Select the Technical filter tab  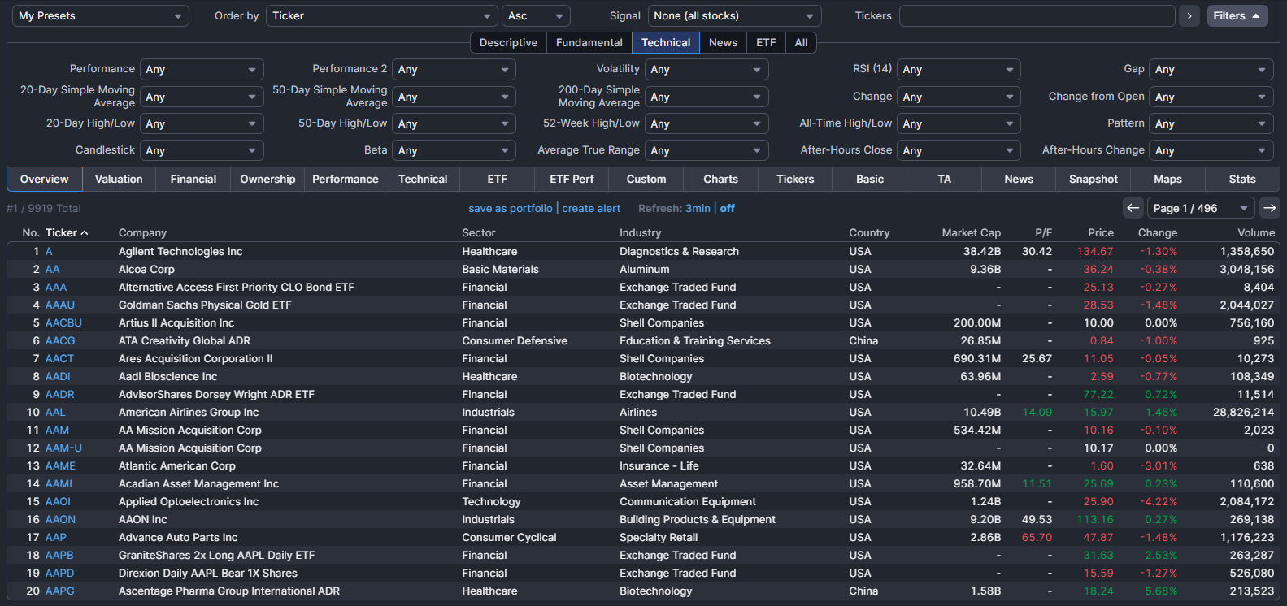666,43
